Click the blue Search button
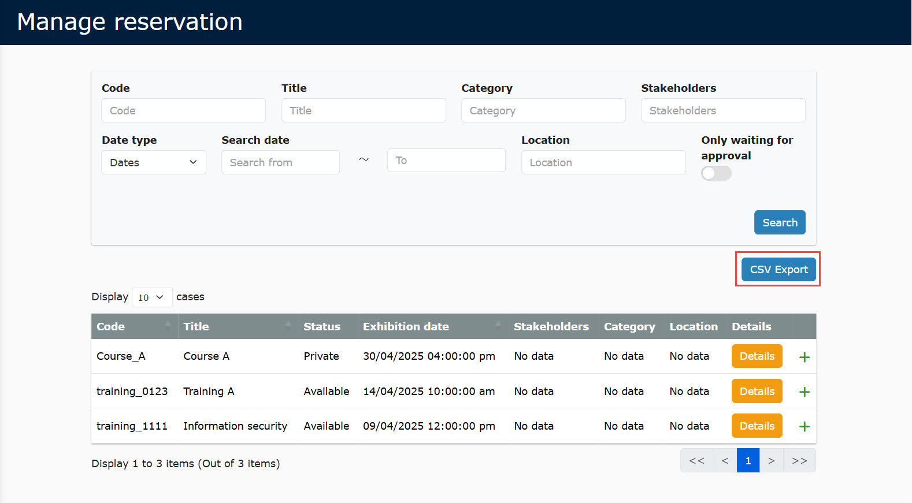 click(x=780, y=222)
